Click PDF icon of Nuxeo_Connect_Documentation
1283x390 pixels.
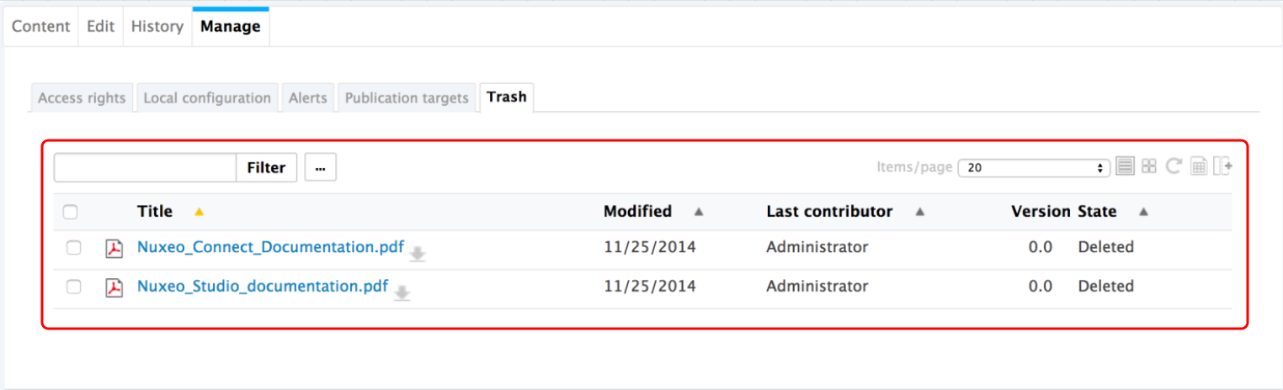point(114,249)
